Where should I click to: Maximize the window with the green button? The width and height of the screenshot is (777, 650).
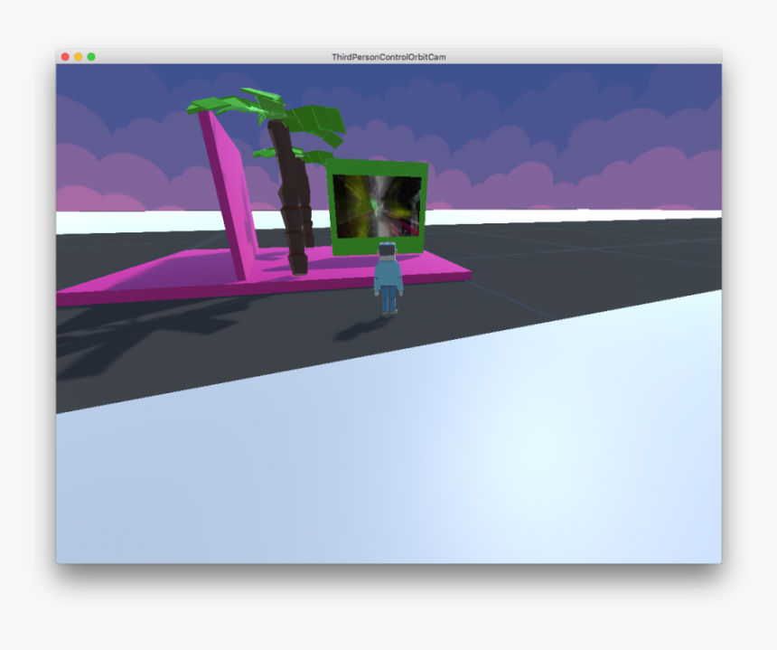coord(91,57)
